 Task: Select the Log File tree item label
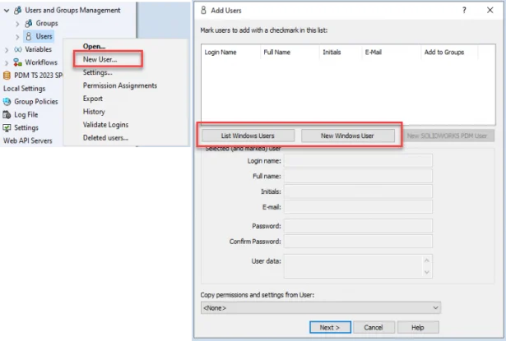(x=26, y=114)
